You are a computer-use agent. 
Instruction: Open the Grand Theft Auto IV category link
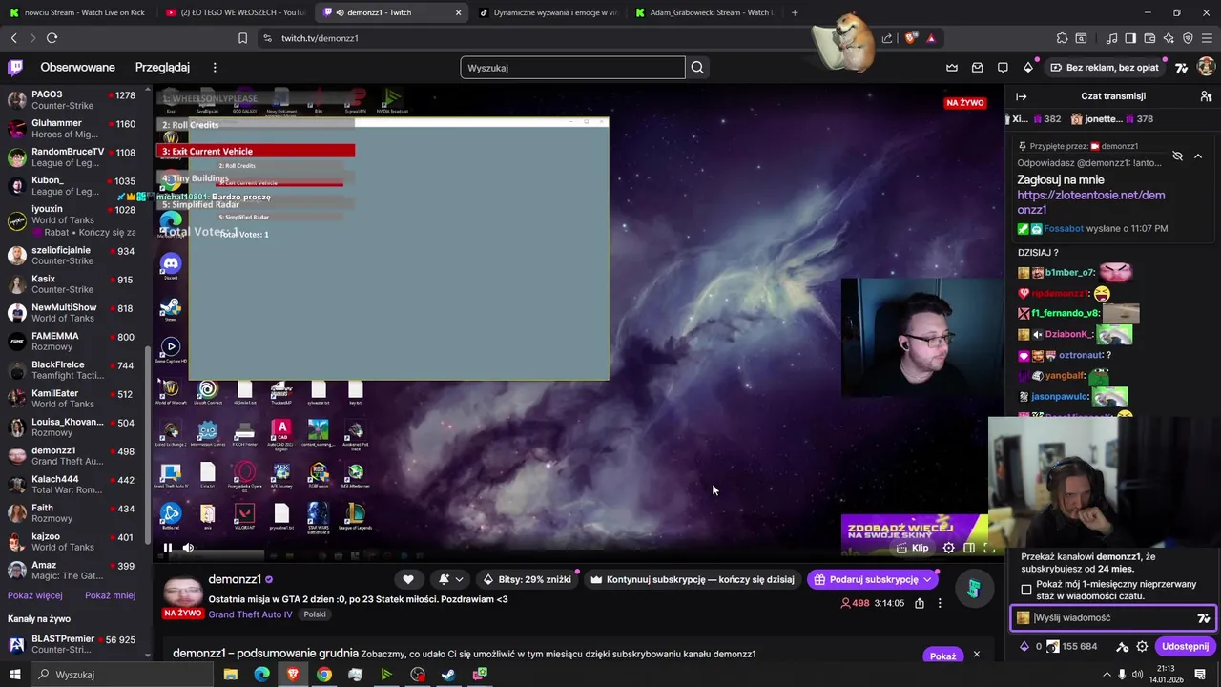click(x=250, y=614)
